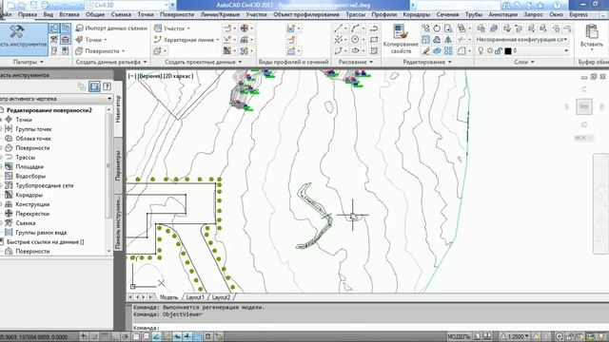609x342 pixels.
Task: Click the viewport label [Верхняя]
Action: click(x=150, y=76)
